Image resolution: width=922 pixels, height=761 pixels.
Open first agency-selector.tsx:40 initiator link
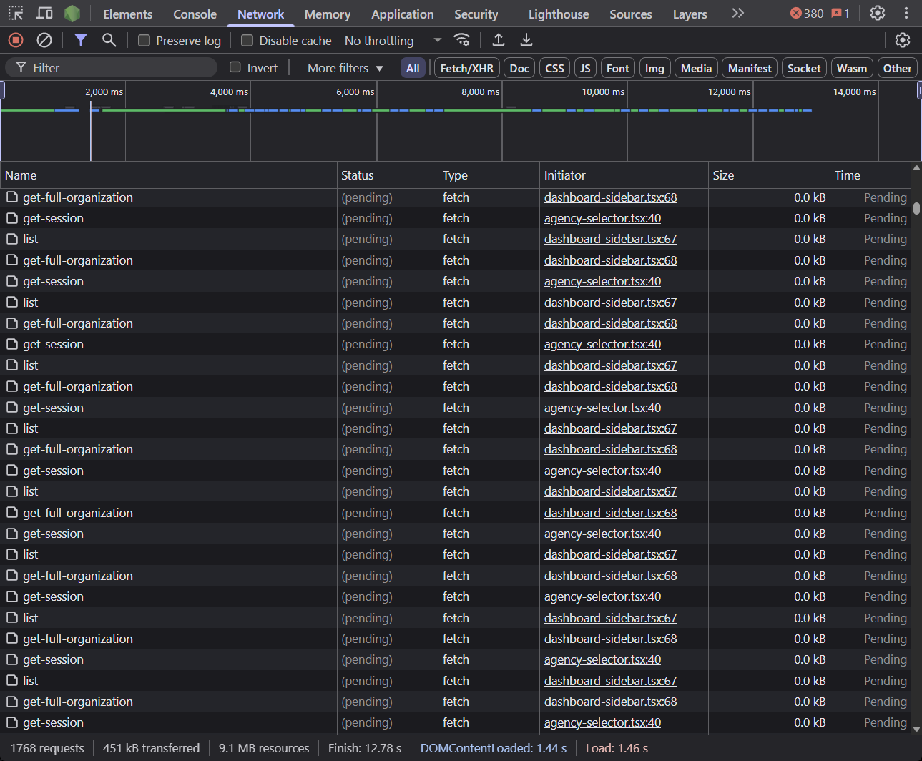[x=602, y=218]
